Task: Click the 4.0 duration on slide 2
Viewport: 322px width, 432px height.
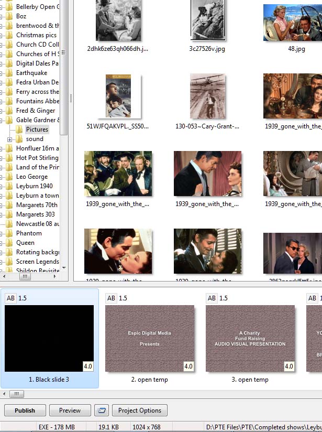Action: 188,366
